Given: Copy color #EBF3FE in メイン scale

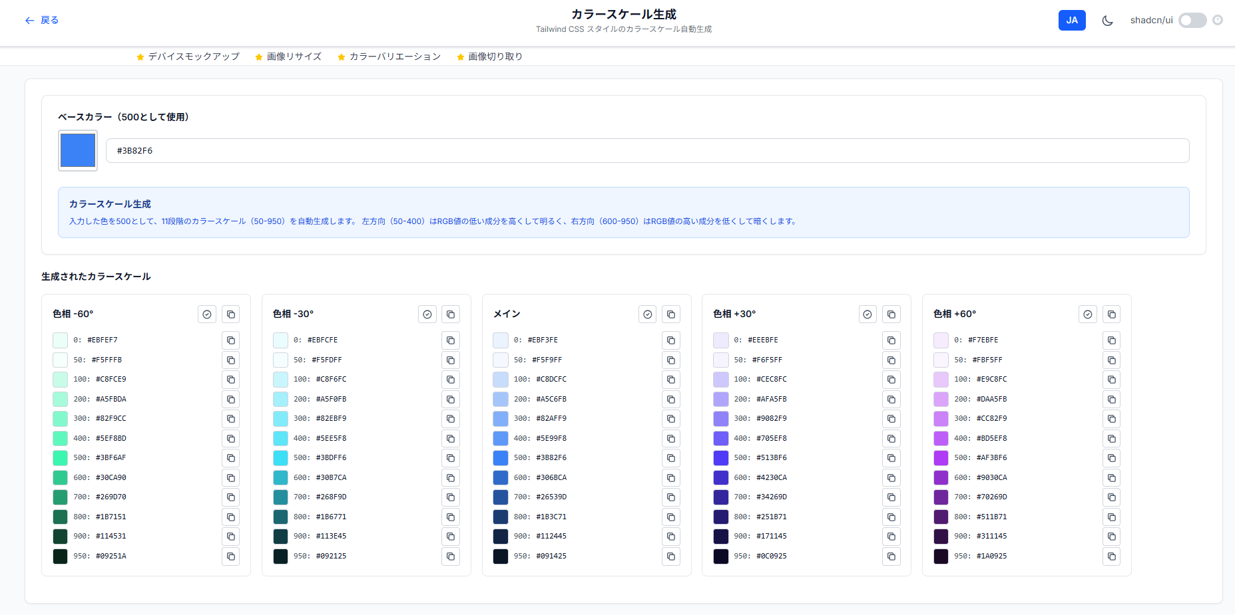Looking at the screenshot, I should [671, 340].
